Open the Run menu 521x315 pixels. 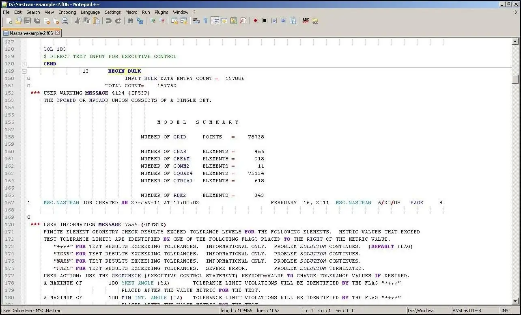(146, 12)
